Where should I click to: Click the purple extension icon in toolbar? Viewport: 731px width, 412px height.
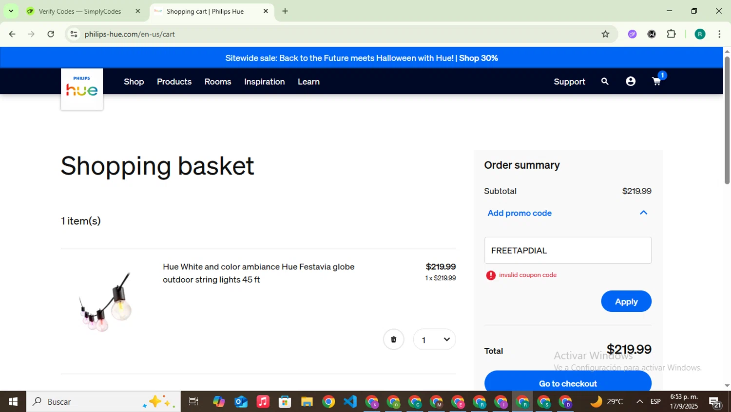coord(632,34)
